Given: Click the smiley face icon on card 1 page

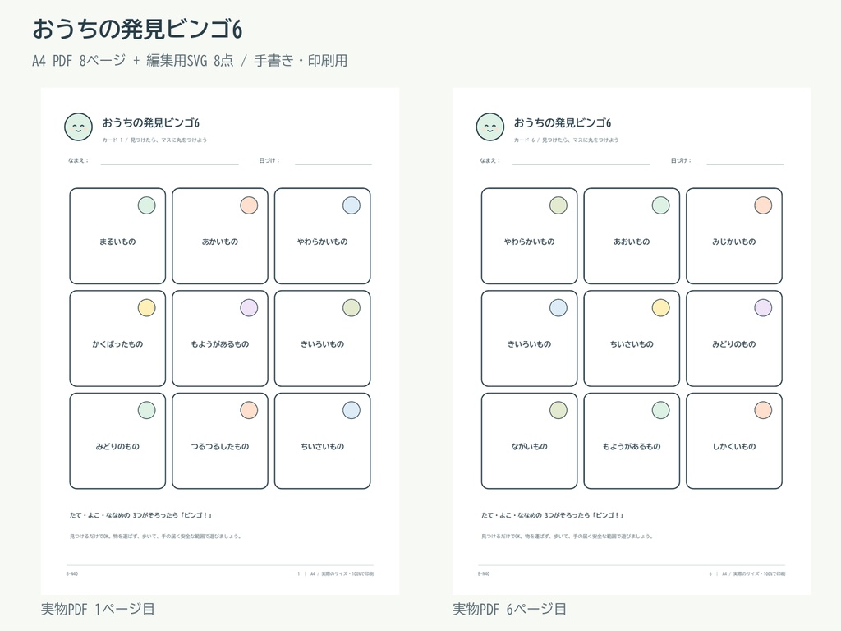Looking at the screenshot, I should click(78, 127).
